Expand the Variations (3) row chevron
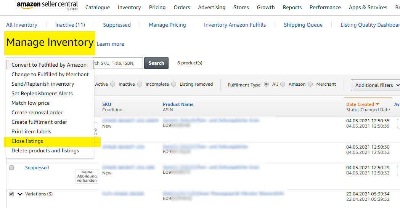The image size is (400, 208). 20,194
